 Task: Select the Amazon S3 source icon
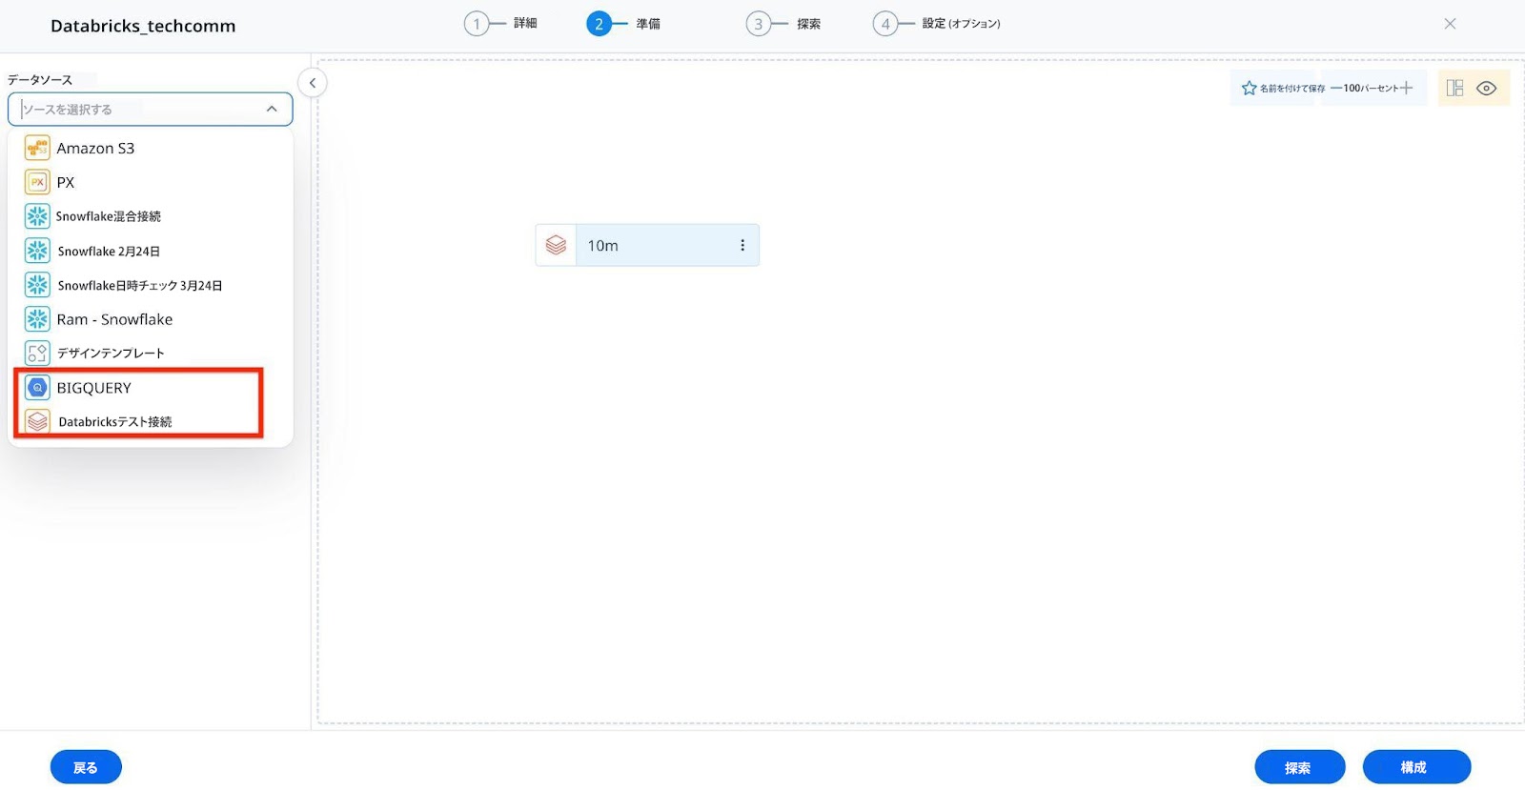[x=37, y=148]
